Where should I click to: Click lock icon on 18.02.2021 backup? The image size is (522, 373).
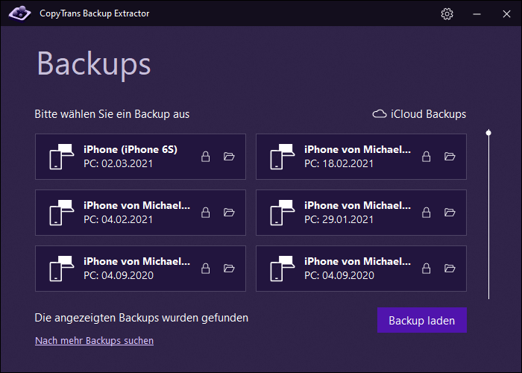[427, 157]
